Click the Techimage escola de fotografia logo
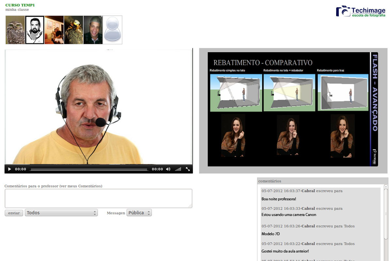 coord(361,11)
